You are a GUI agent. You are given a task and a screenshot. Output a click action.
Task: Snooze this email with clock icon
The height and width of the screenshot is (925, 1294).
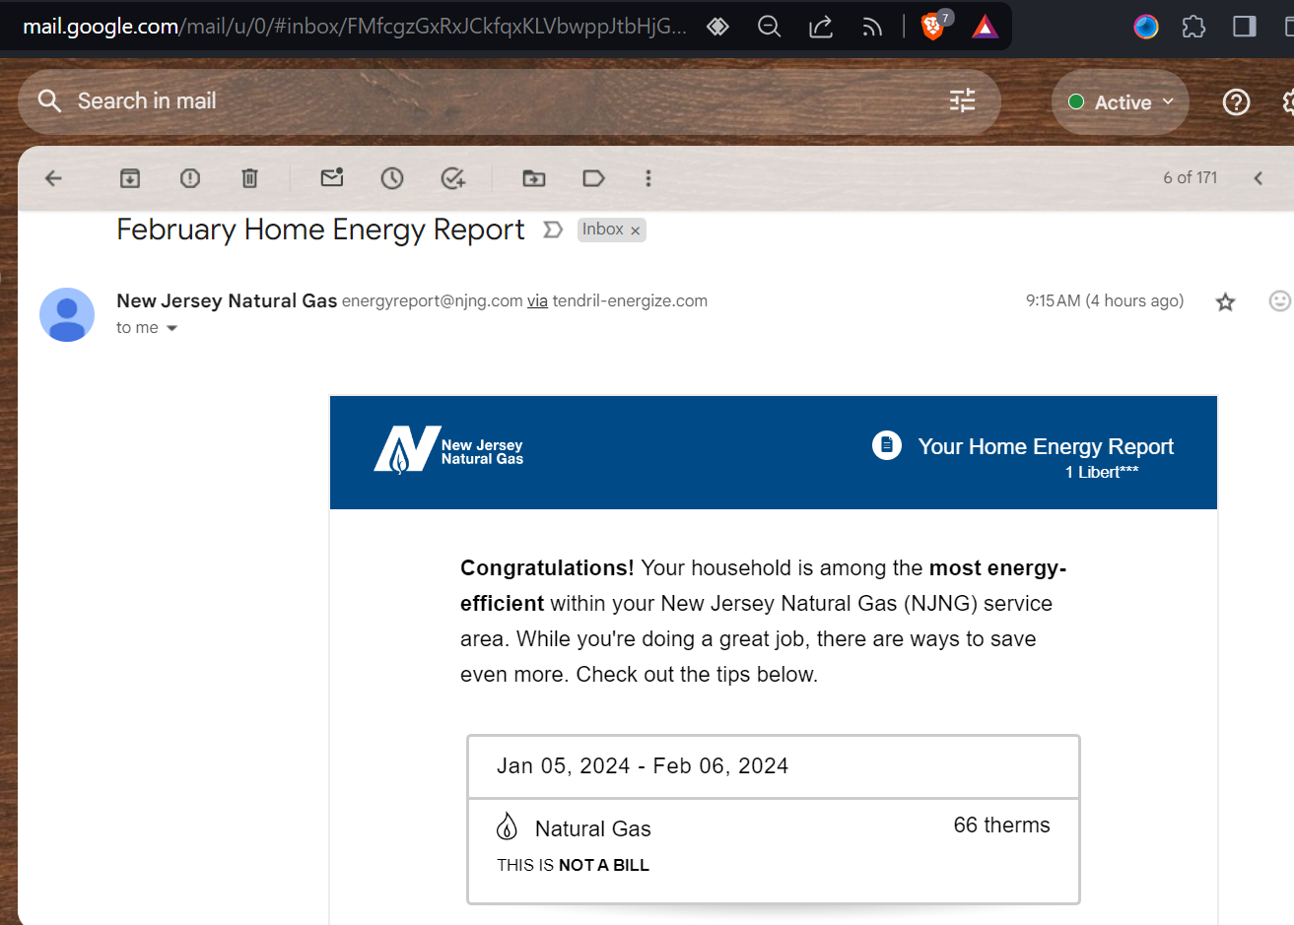tap(392, 178)
